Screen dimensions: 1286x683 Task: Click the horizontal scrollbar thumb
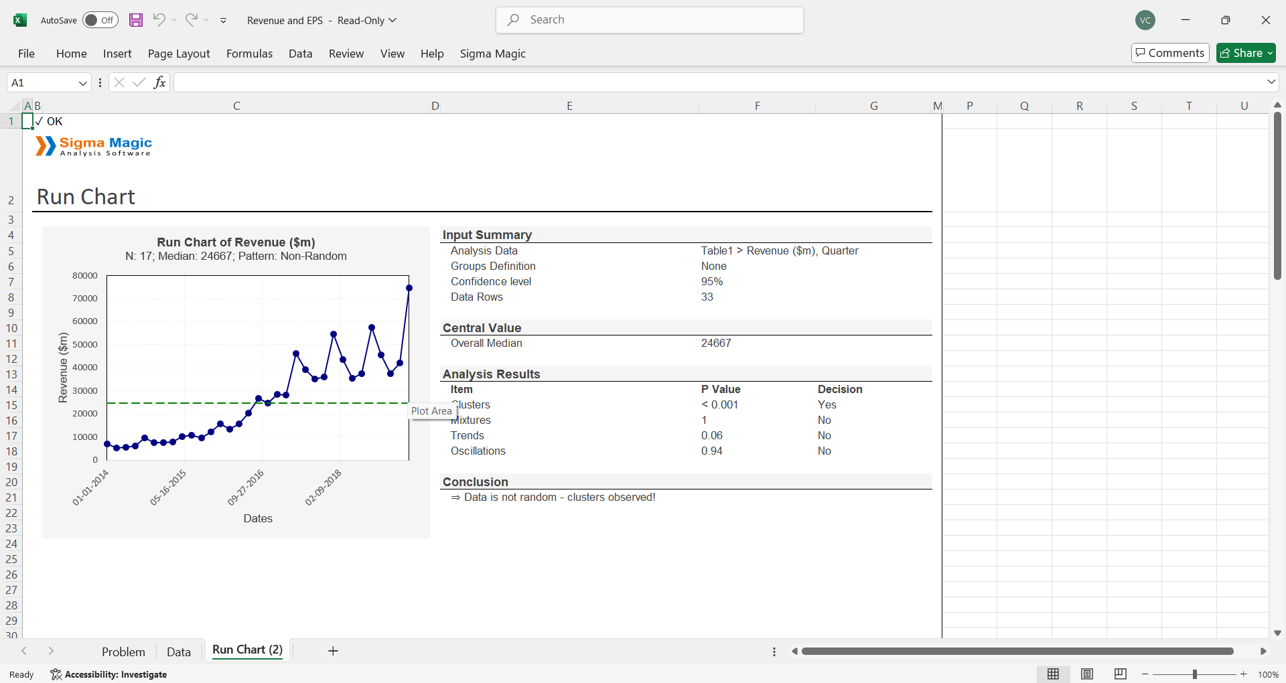pyautogui.click(x=1017, y=651)
